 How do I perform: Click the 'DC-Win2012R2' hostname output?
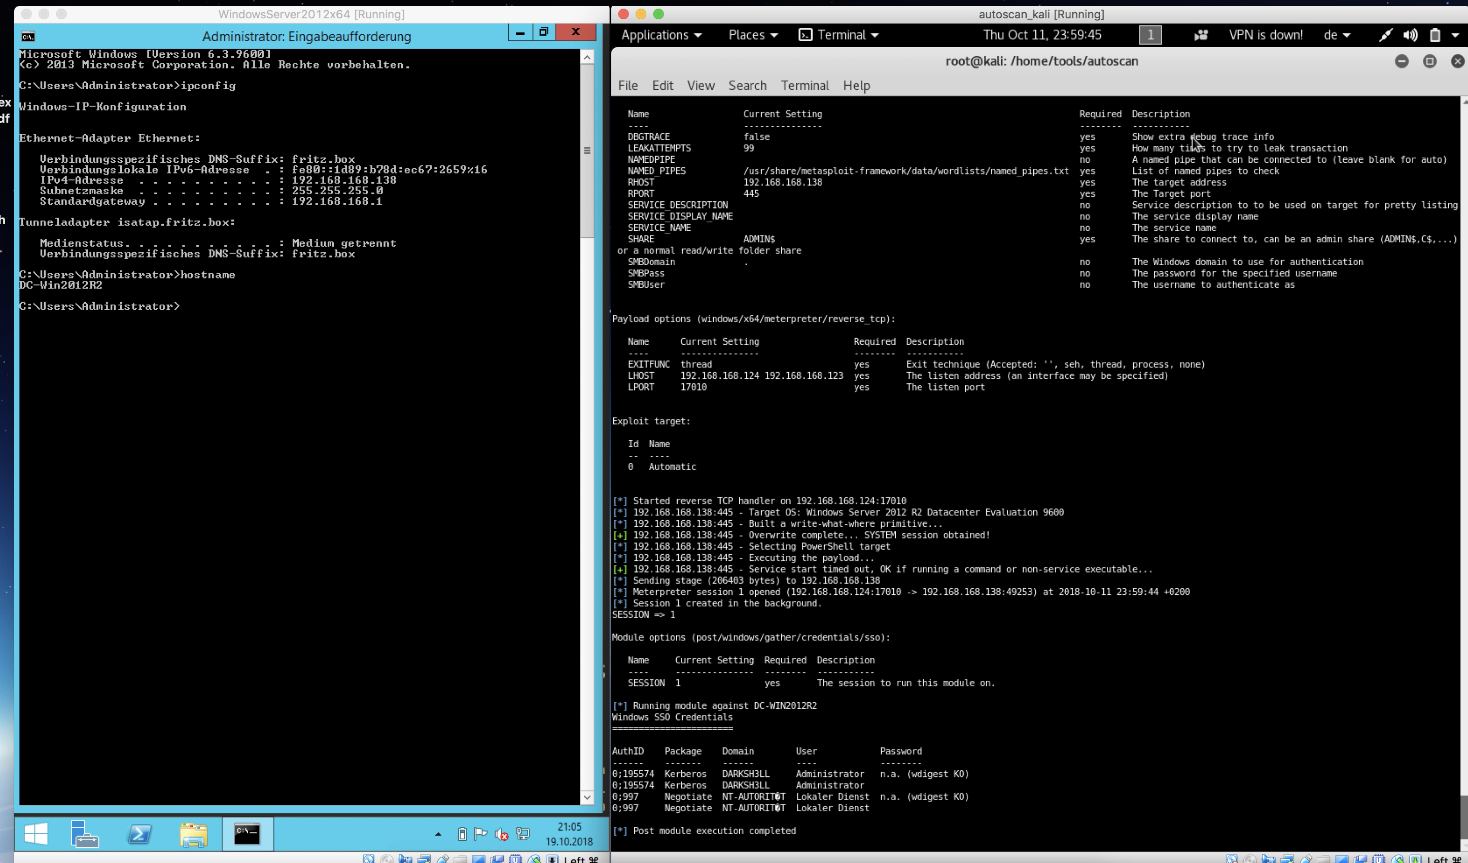(x=60, y=285)
